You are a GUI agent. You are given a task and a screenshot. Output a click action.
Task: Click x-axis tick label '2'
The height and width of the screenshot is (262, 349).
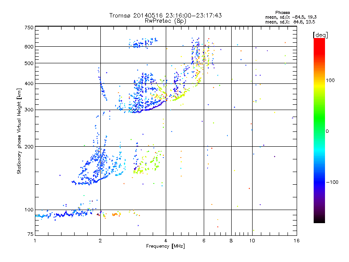pyautogui.click(x=100, y=241)
